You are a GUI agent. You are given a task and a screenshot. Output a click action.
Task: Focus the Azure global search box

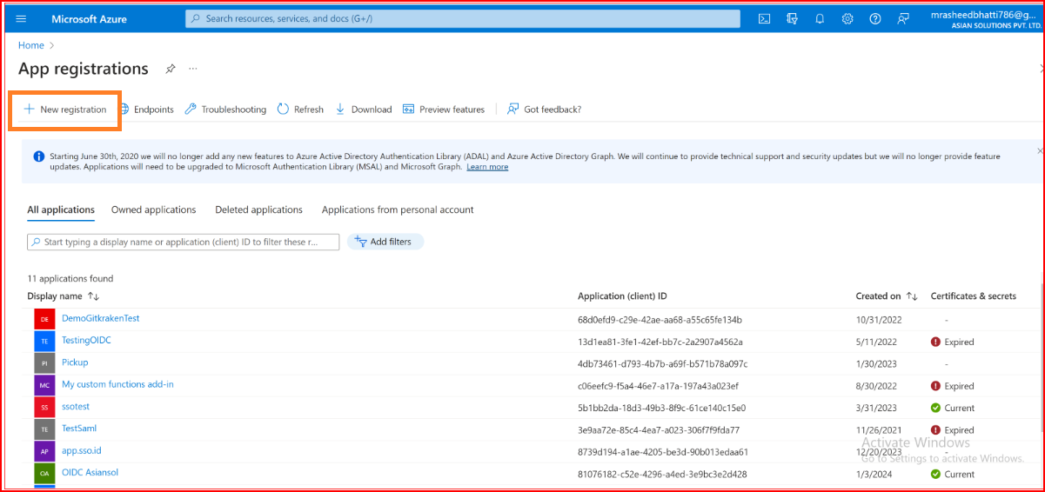pyautogui.click(x=463, y=18)
